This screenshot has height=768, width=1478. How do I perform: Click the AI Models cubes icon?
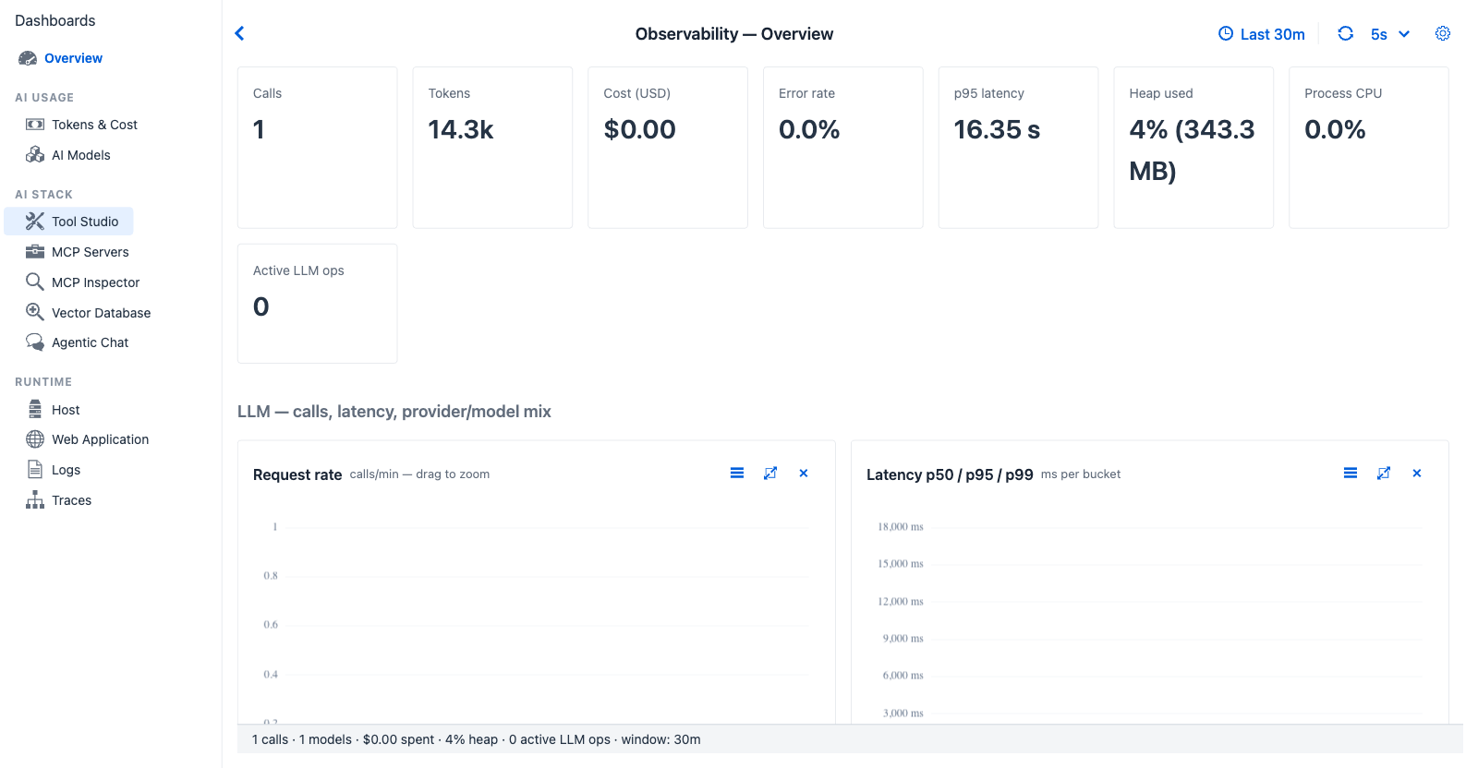click(x=35, y=155)
